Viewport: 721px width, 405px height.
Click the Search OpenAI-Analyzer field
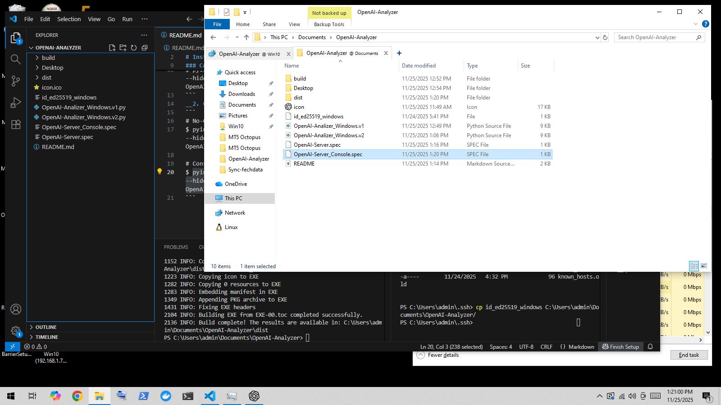coord(655,37)
